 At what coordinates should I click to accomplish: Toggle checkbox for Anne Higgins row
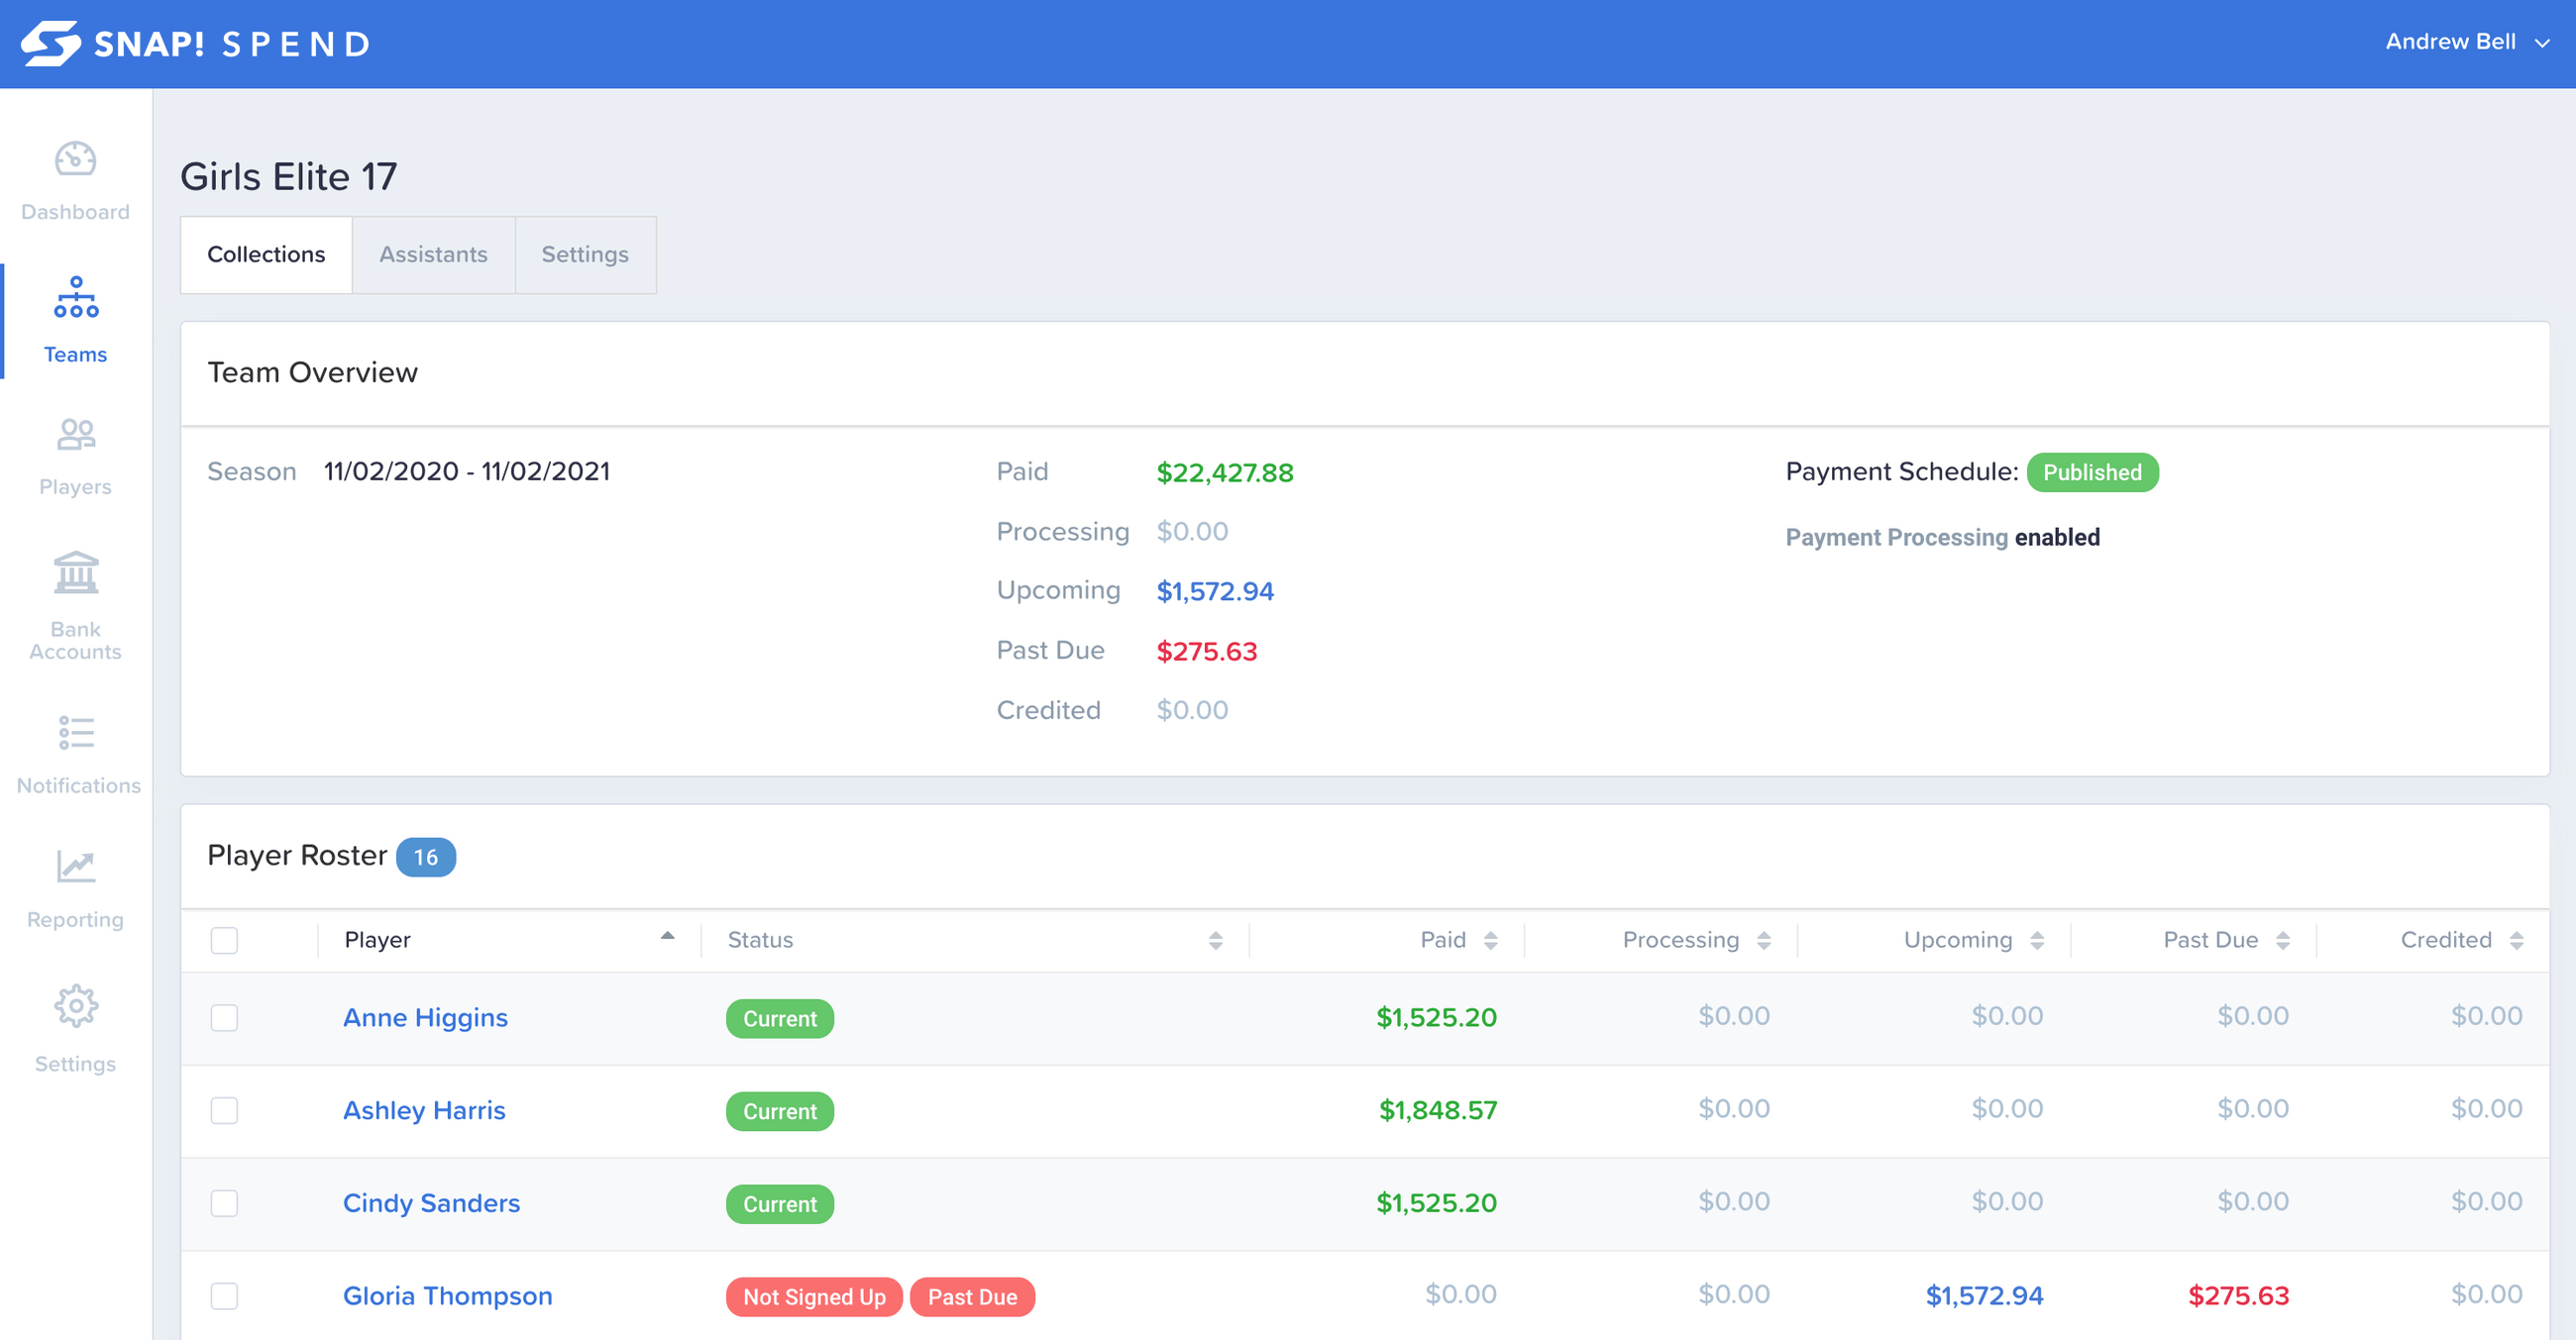223,1016
